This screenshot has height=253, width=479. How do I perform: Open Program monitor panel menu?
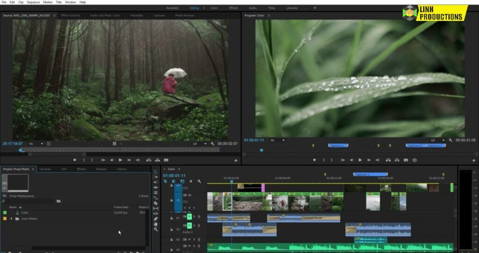pos(269,15)
